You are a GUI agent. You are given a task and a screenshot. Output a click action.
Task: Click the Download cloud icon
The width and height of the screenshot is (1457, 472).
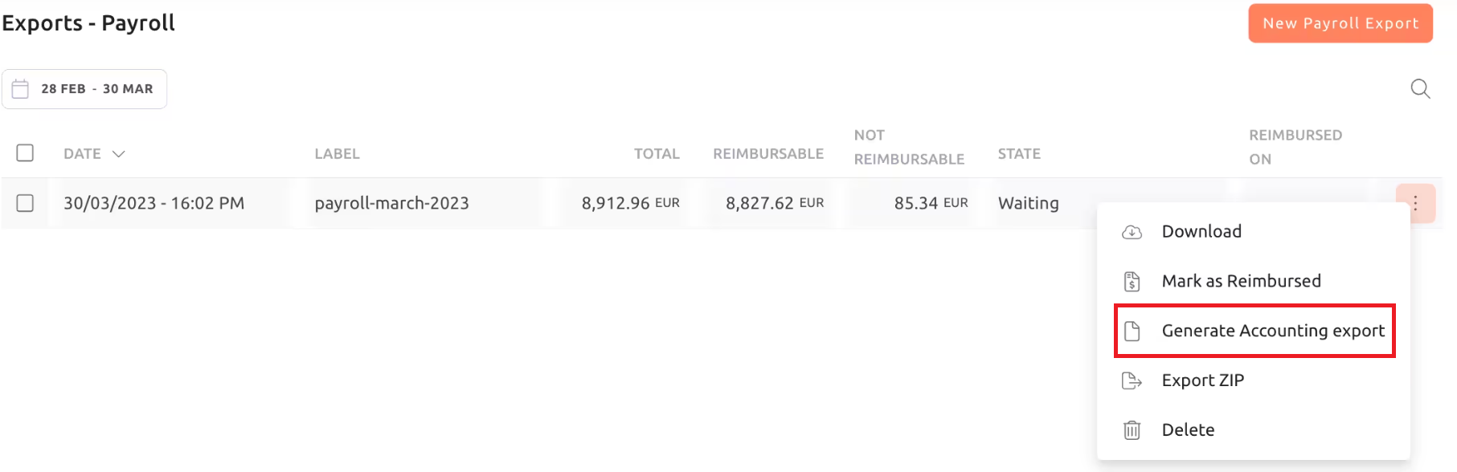coord(1132,232)
